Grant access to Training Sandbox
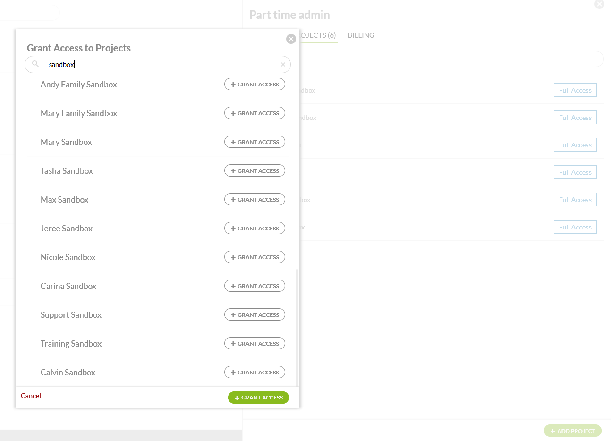Screen dimensions: 611x441 [x=255, y=344]
